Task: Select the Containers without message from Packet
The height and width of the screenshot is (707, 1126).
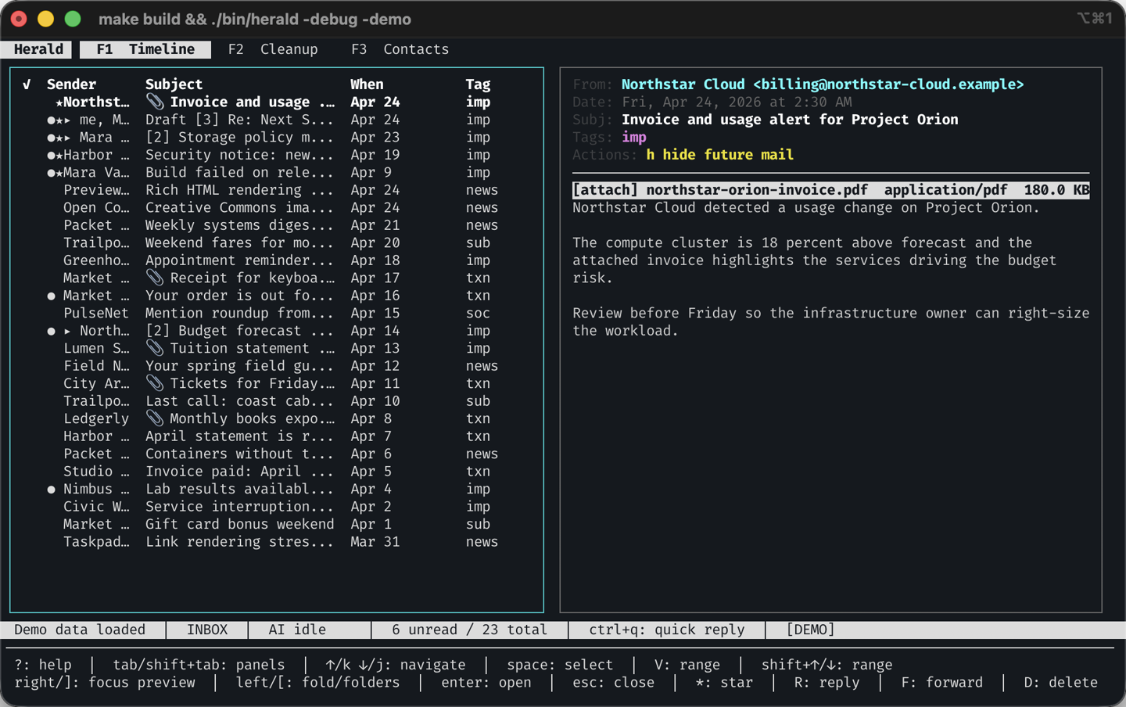Action: point(277,454)
